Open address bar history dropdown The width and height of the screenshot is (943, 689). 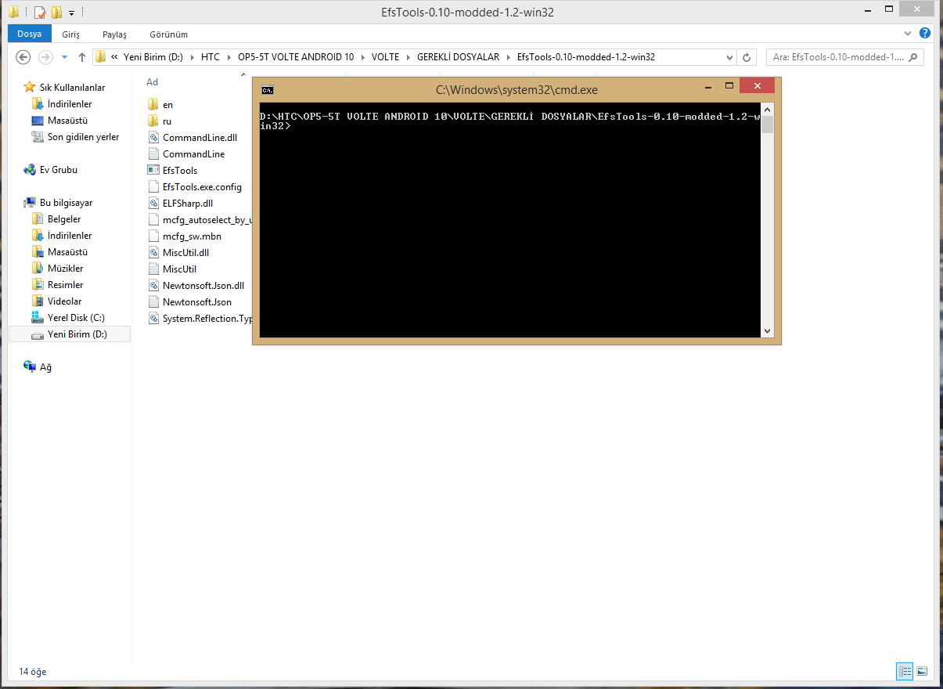pos(729,57)
